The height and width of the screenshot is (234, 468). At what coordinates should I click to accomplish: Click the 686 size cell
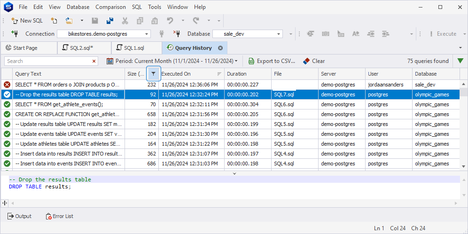(x=141, y=164)
